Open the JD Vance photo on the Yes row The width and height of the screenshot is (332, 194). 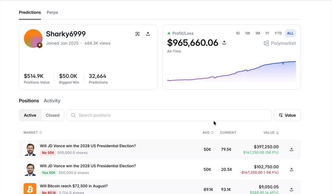coord(30,169)
